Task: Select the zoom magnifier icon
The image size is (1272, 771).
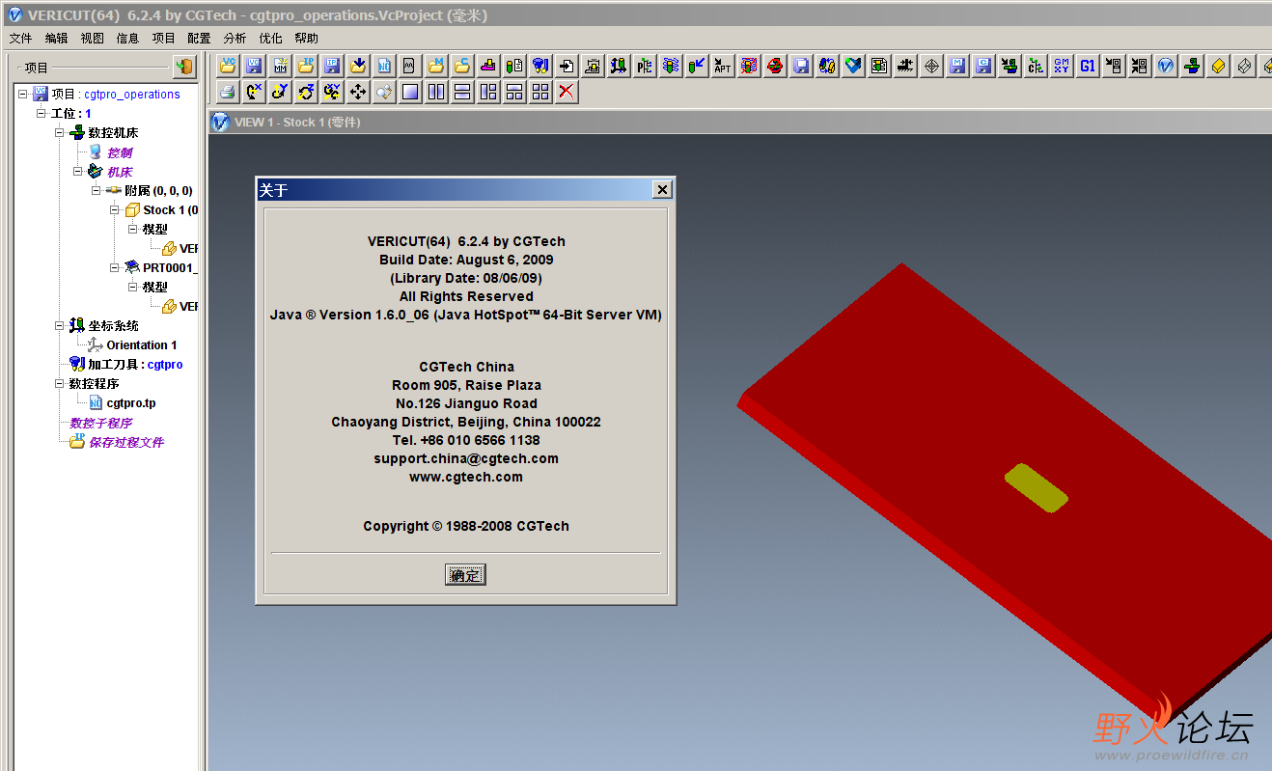Action: click(x=384, y=92)
